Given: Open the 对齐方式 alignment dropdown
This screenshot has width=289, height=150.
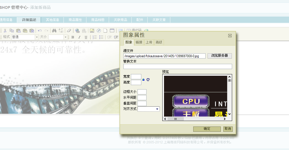Looking at the screenshot, I should [x=149, y=109].
